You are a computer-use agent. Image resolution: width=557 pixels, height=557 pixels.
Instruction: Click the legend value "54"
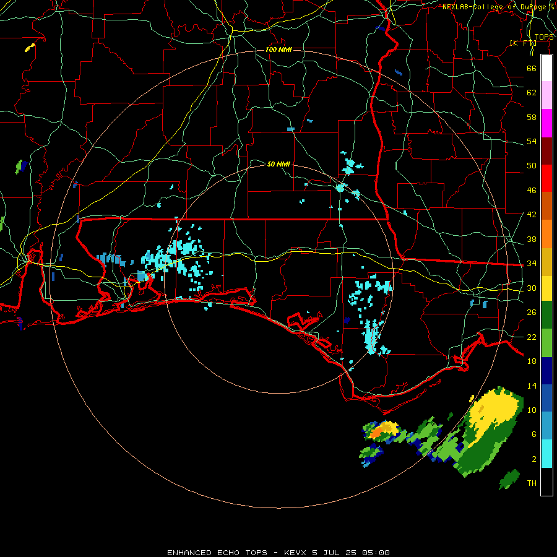pyautogui.click(x=532, y=141)
